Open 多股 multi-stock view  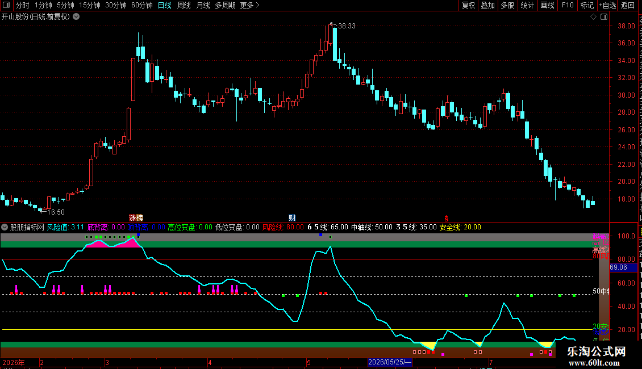(x=507, y=5)
